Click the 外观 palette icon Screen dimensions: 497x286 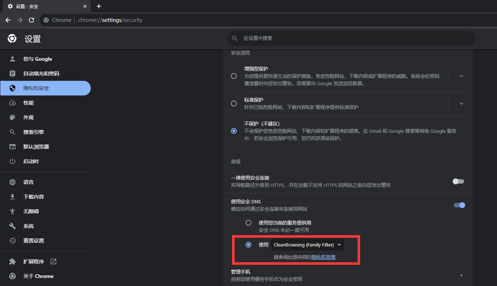pos(12,117)
